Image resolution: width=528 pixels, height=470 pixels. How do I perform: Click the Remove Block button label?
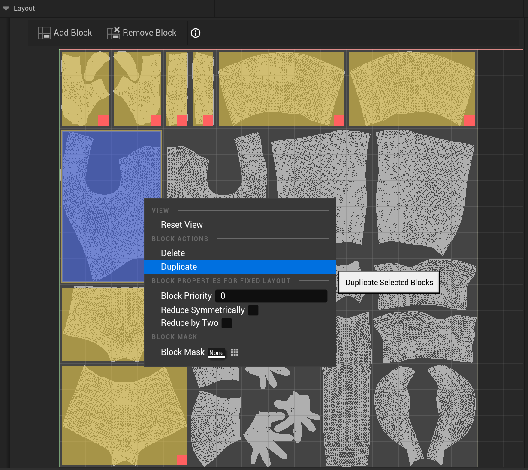pos(149,33)
